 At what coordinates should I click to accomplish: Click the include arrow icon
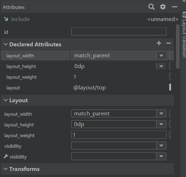6,19
